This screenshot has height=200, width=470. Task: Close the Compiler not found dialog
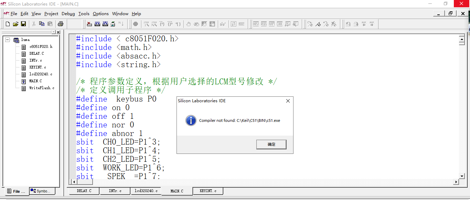click(288, 101)
